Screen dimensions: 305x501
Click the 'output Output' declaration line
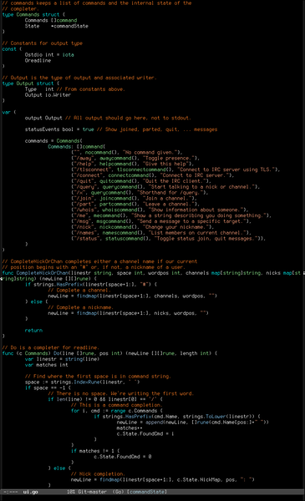(x=108, y=118)
